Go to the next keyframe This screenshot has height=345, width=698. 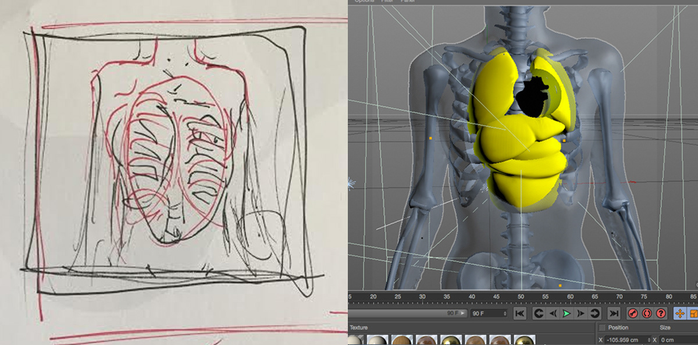594,314
